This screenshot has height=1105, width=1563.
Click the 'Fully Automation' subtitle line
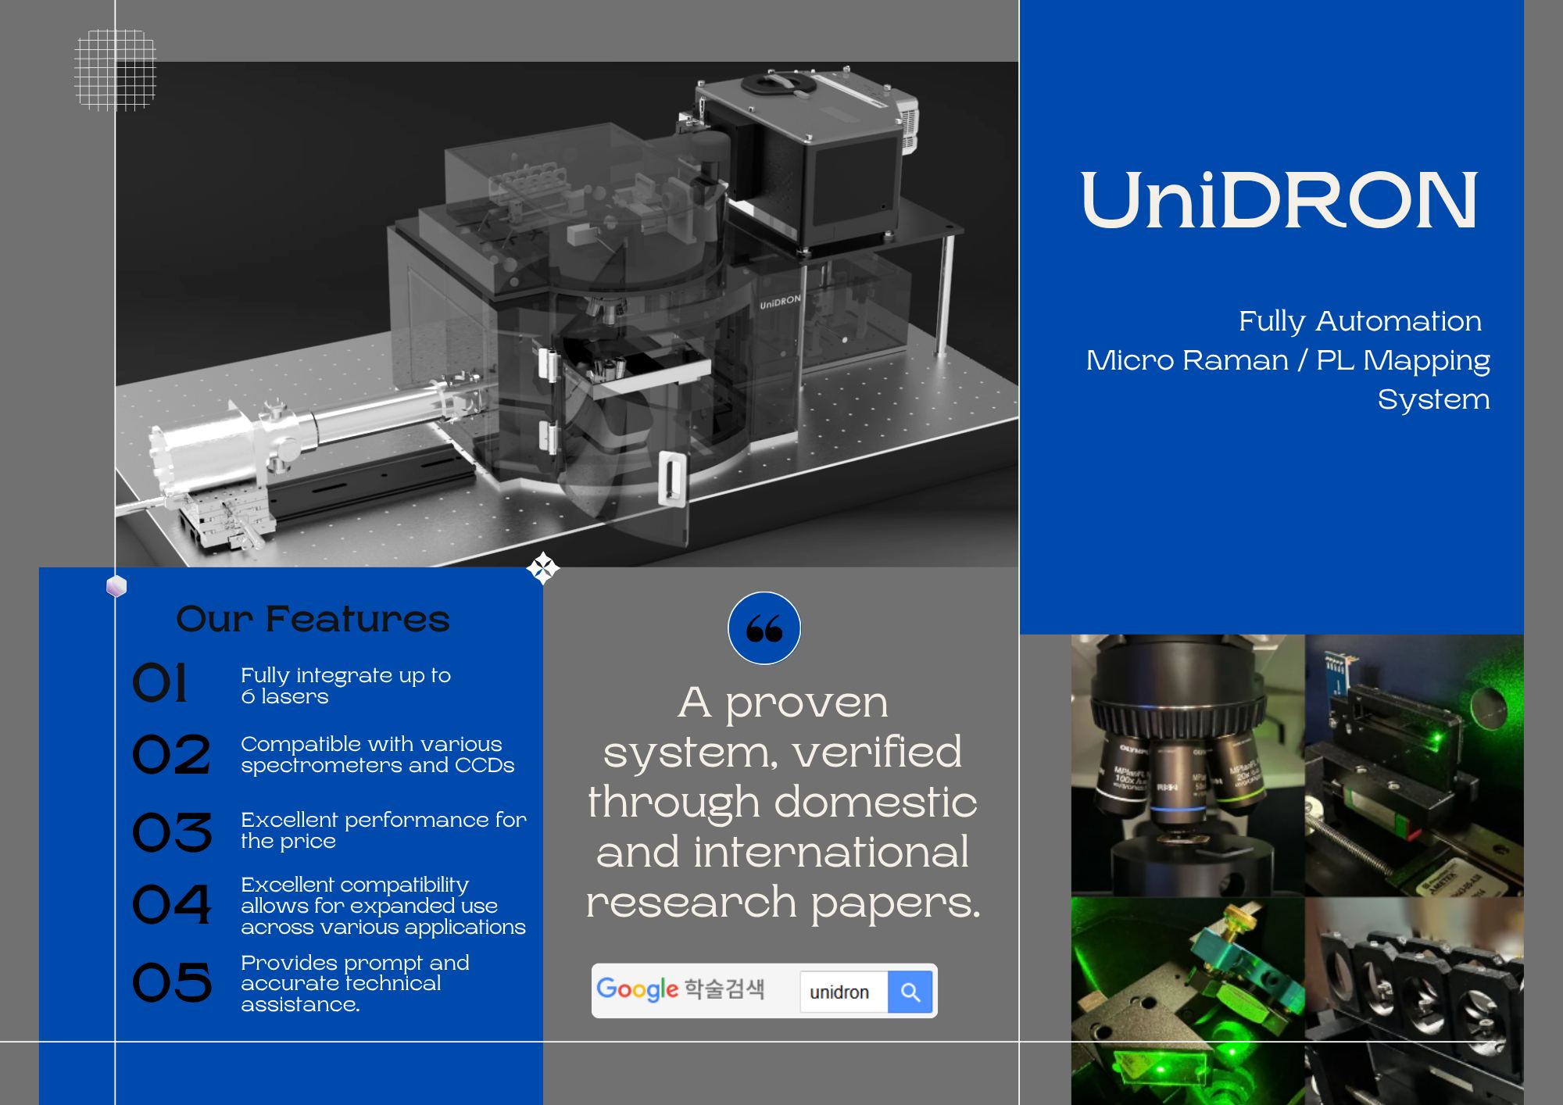tap(1360, 321)
